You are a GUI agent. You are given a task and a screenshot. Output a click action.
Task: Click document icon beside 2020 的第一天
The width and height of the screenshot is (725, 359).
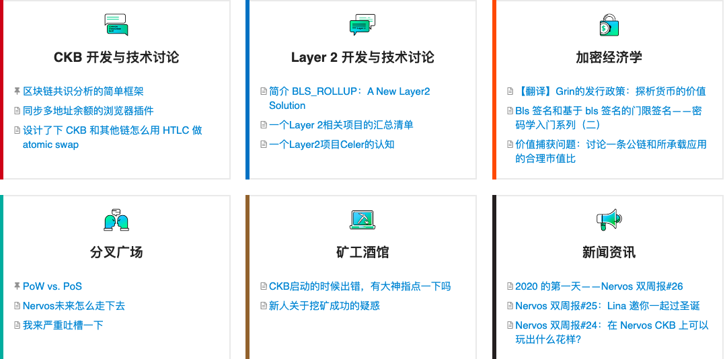(x=510, y=286)
